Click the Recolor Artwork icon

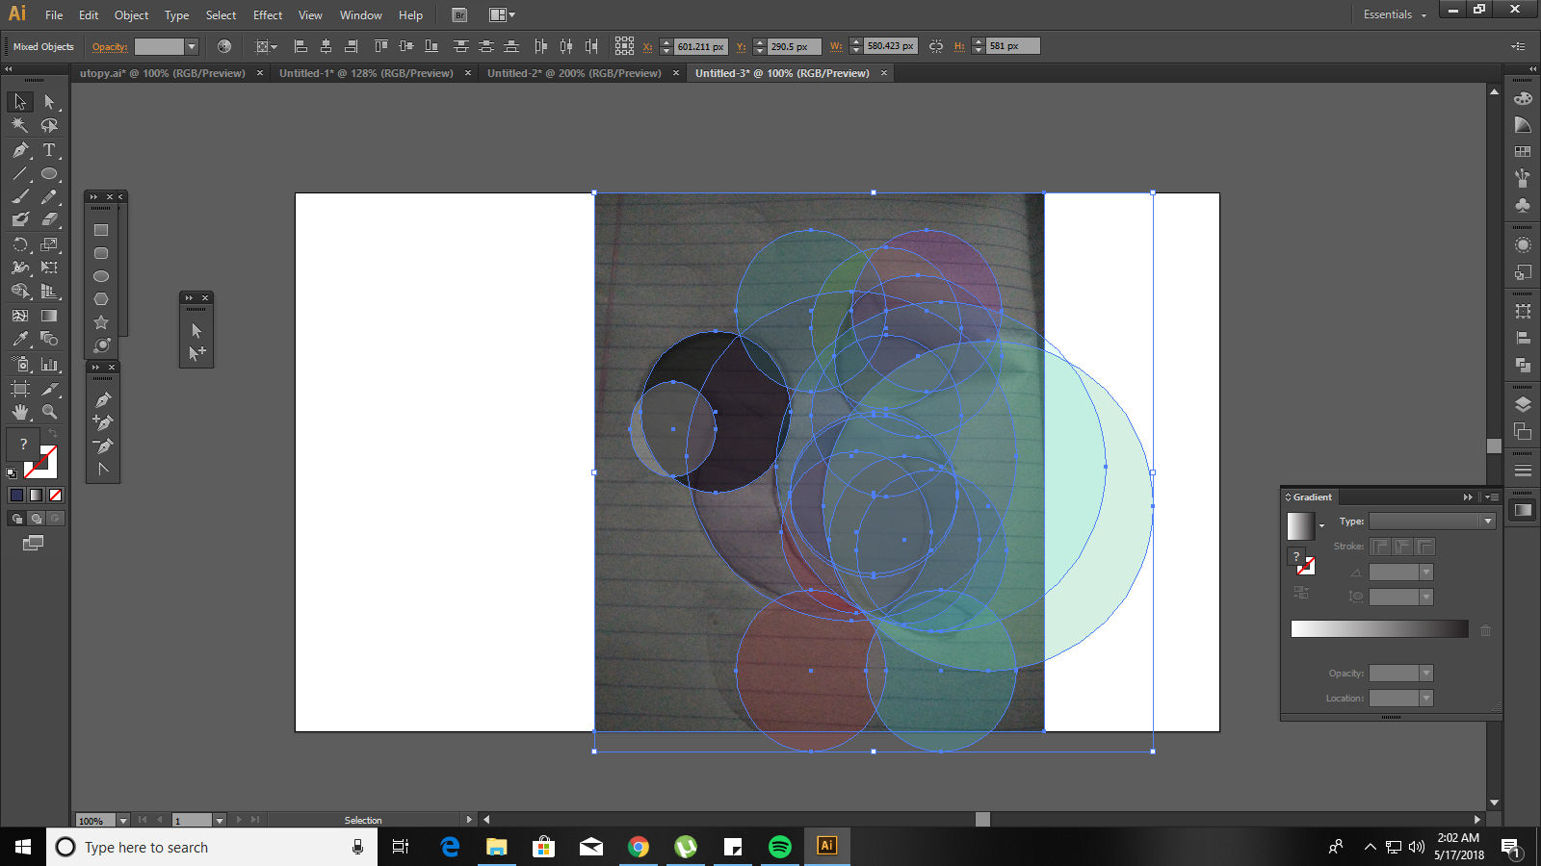point(224,46)
